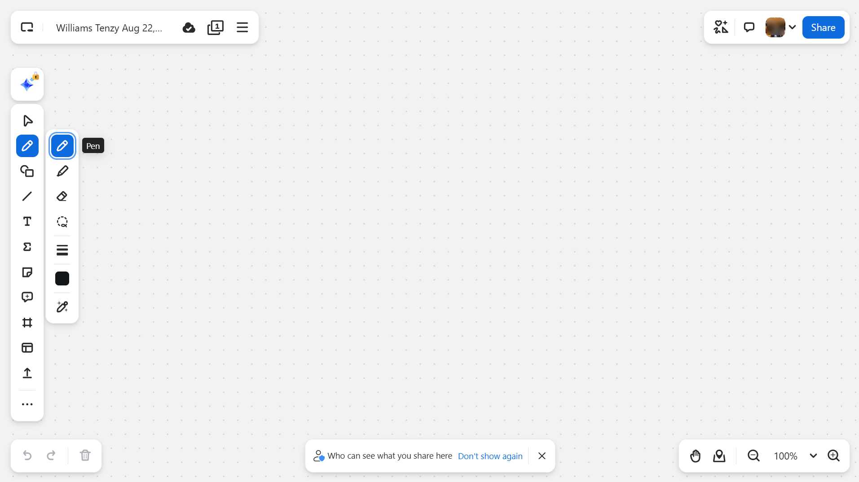The height and width of the screenshot is (482, 859).
Task: Open stroke width options in pen flyout
Action: pos(62,250)
